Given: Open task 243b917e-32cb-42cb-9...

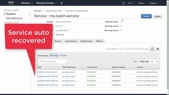Looking at the screenshot, I should [48, 72].
